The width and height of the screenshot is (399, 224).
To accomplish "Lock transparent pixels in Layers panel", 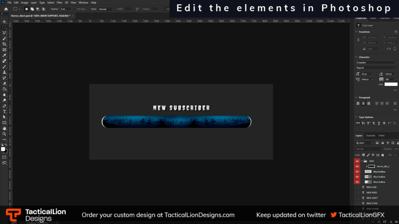I will [363, 155].
